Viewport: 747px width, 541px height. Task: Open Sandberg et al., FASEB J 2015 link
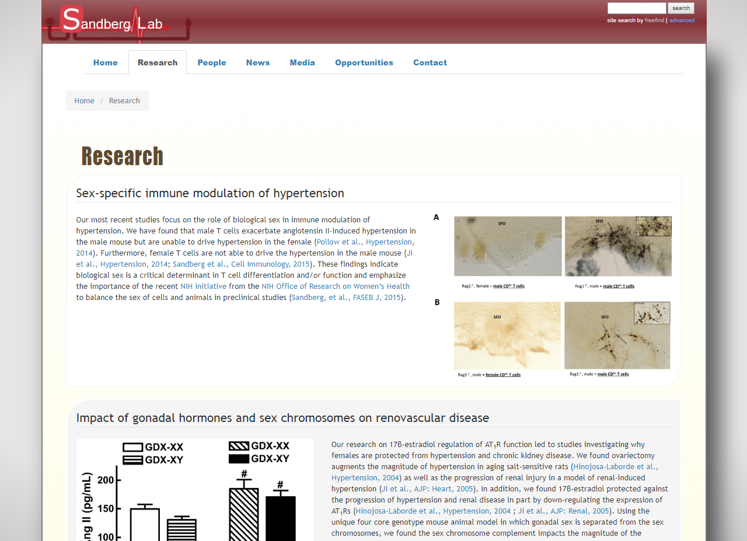coord(346,297)
